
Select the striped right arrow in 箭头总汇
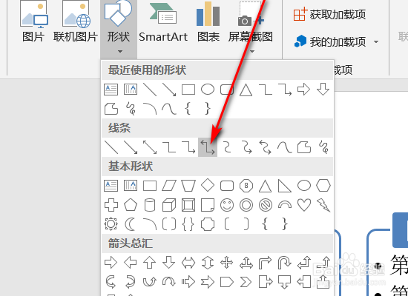pyautogui.click(x=188, y=282)
